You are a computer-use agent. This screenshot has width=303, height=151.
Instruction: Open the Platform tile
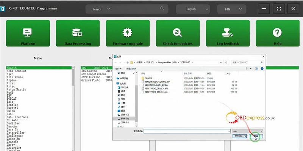[28, 33]
